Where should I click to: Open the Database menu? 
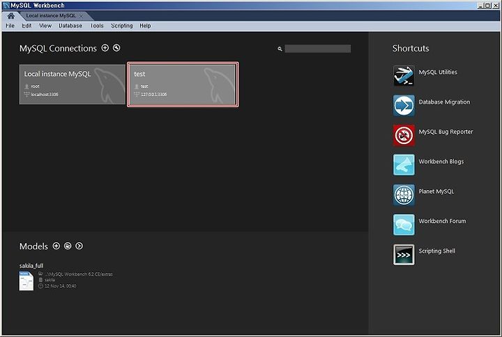tap(70, 26)
